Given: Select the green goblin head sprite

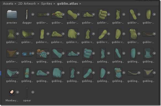Looking at the screenshot, I should point(57,15).
